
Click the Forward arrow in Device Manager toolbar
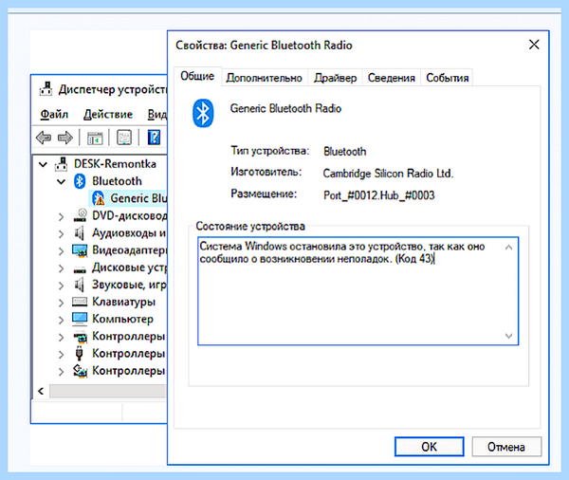pyautogui.click(x=65, y=138)
